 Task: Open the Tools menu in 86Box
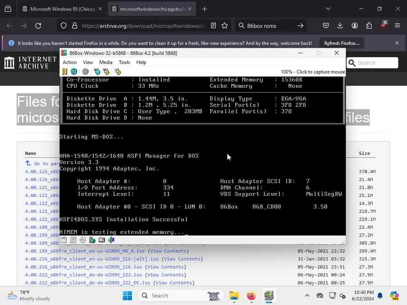(124, 62)
